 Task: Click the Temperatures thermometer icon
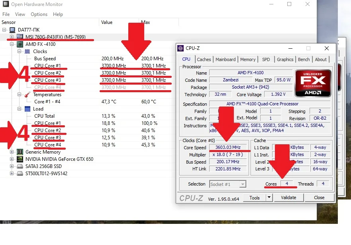[27, 94]
